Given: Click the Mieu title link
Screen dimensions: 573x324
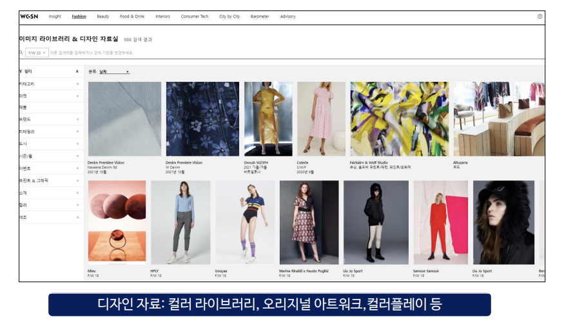Looking at the screenshot, I should [x=92, y=271].
